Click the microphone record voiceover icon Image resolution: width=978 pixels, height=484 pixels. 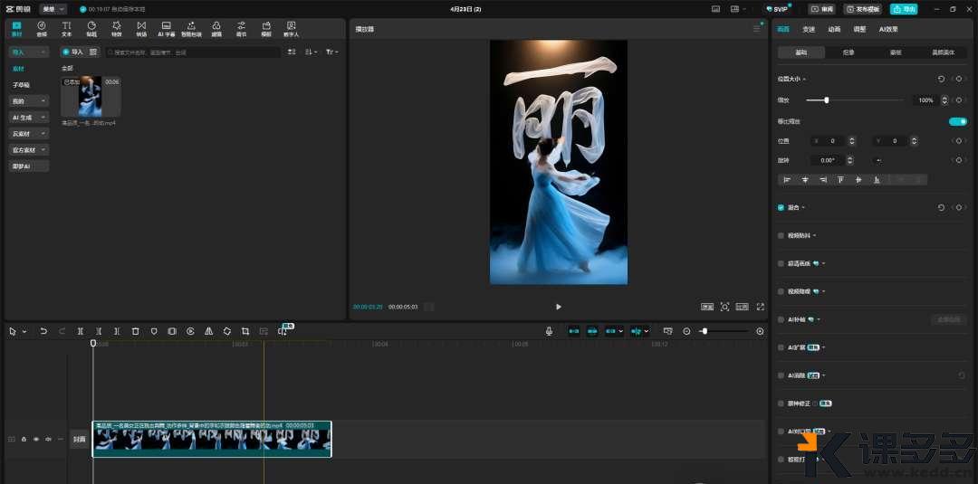549,331
